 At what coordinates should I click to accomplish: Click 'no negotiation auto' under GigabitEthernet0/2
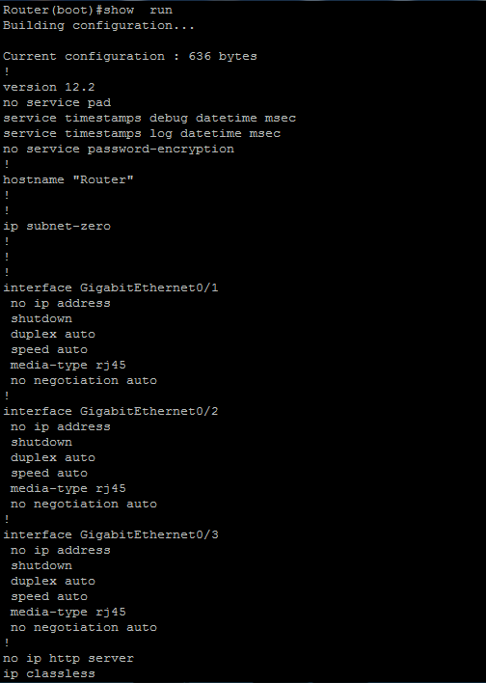coord(84,504)
